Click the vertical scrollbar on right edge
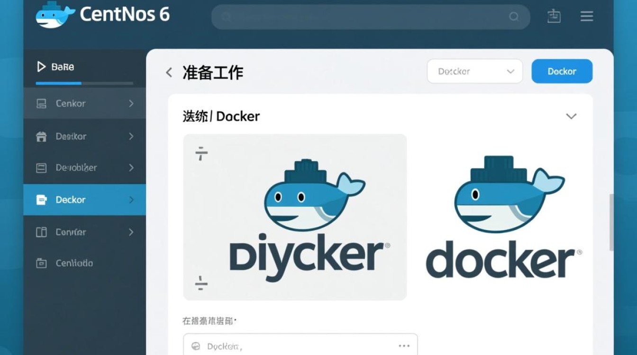Screen dimensions: 637x355 click(611, 222)
